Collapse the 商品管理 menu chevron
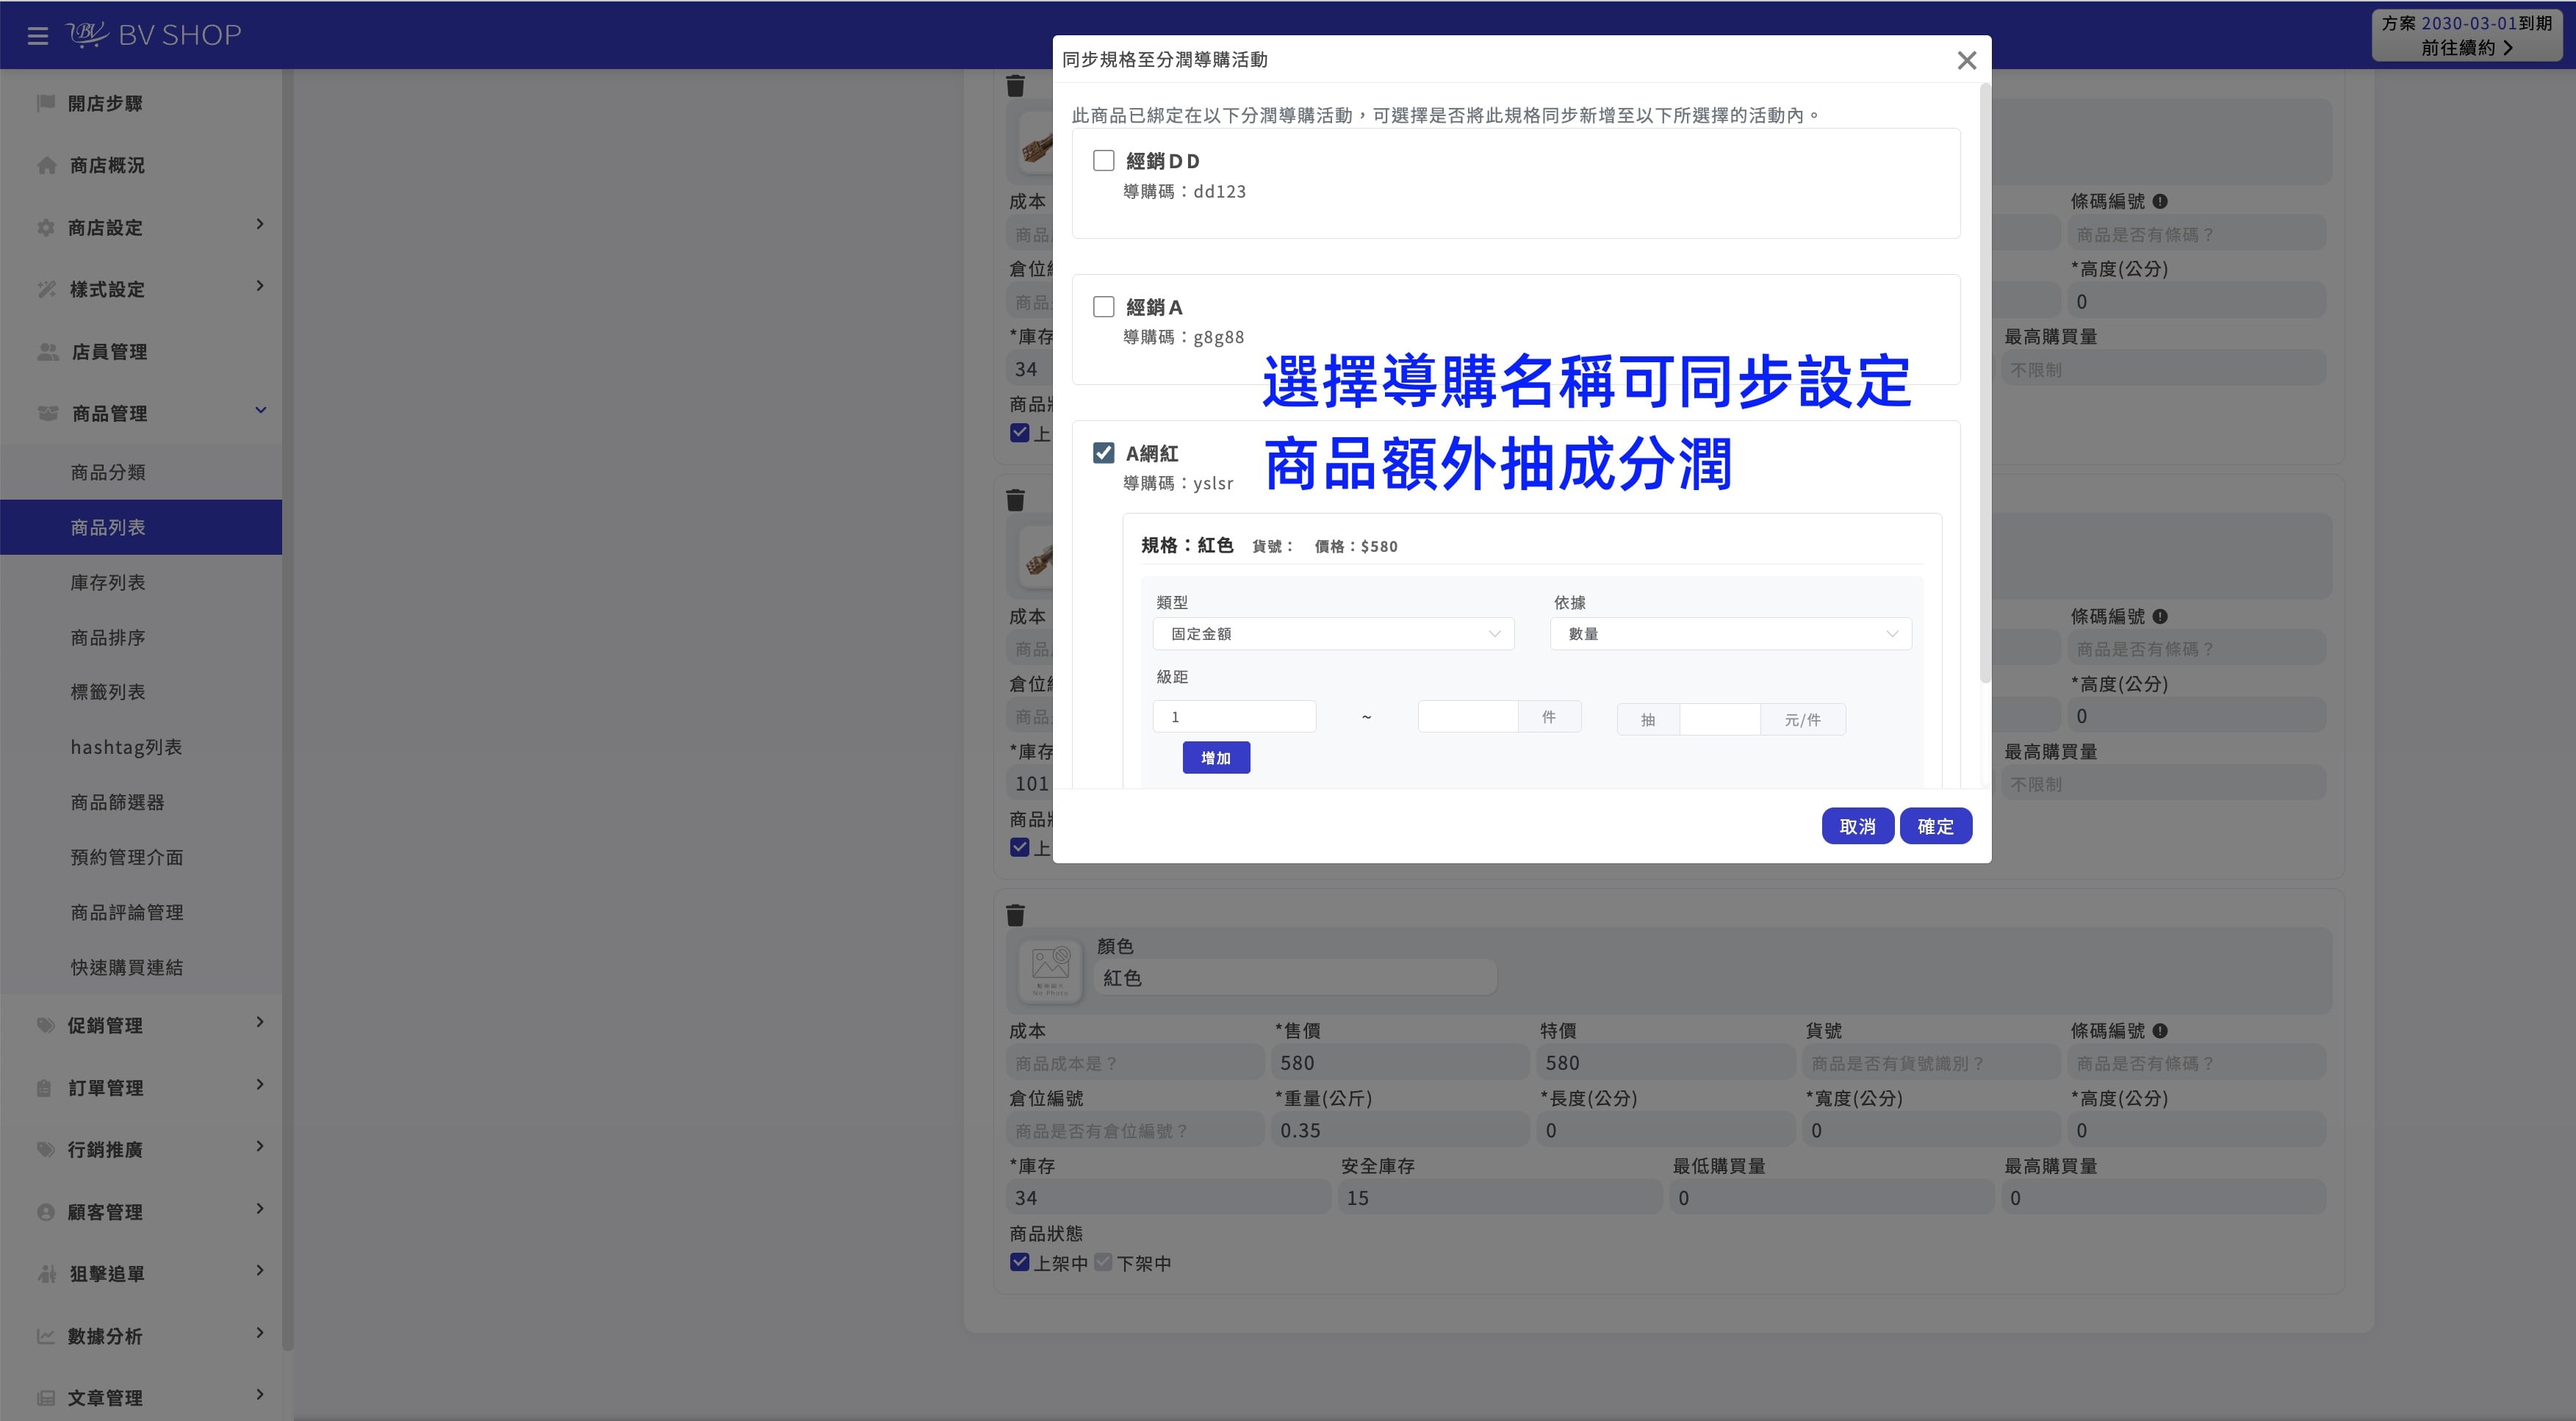Image resolution: width=2576 pixels, height=1421 pixels. tap(260, 410)
